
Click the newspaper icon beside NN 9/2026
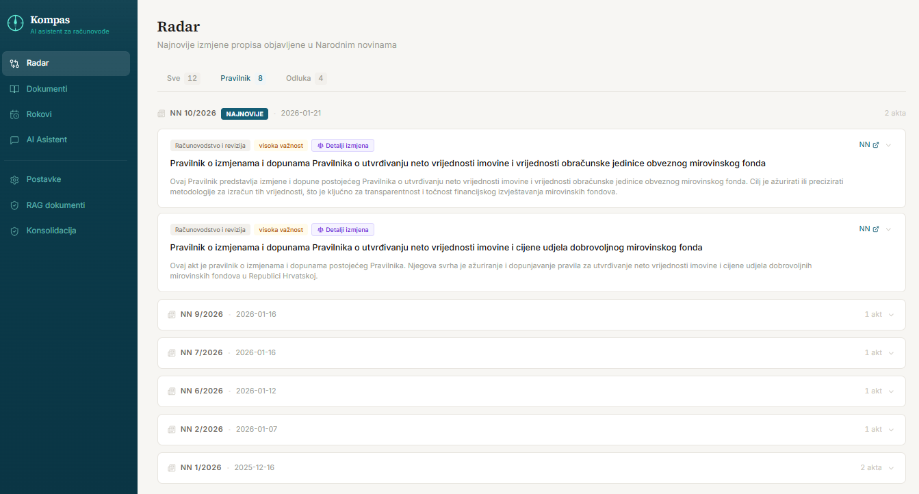172,315
